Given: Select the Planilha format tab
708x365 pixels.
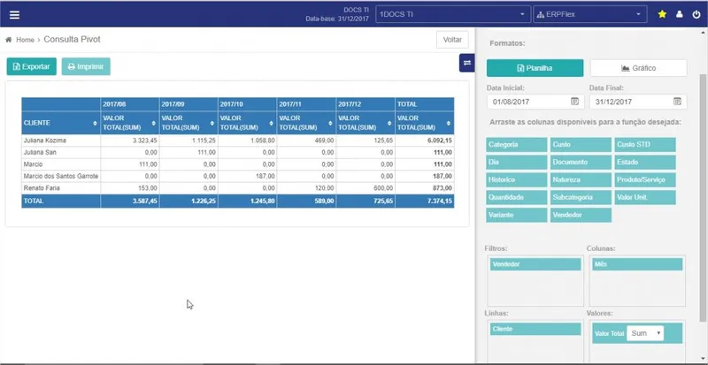Looking at the screenshot, I should coord(535,68).
